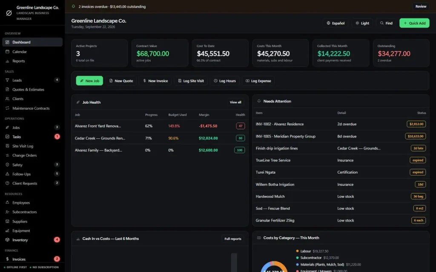Click the $10,633.00 status badge
Image resolution: width=436 pixels, height=272 pixels.
click(415, 136)
